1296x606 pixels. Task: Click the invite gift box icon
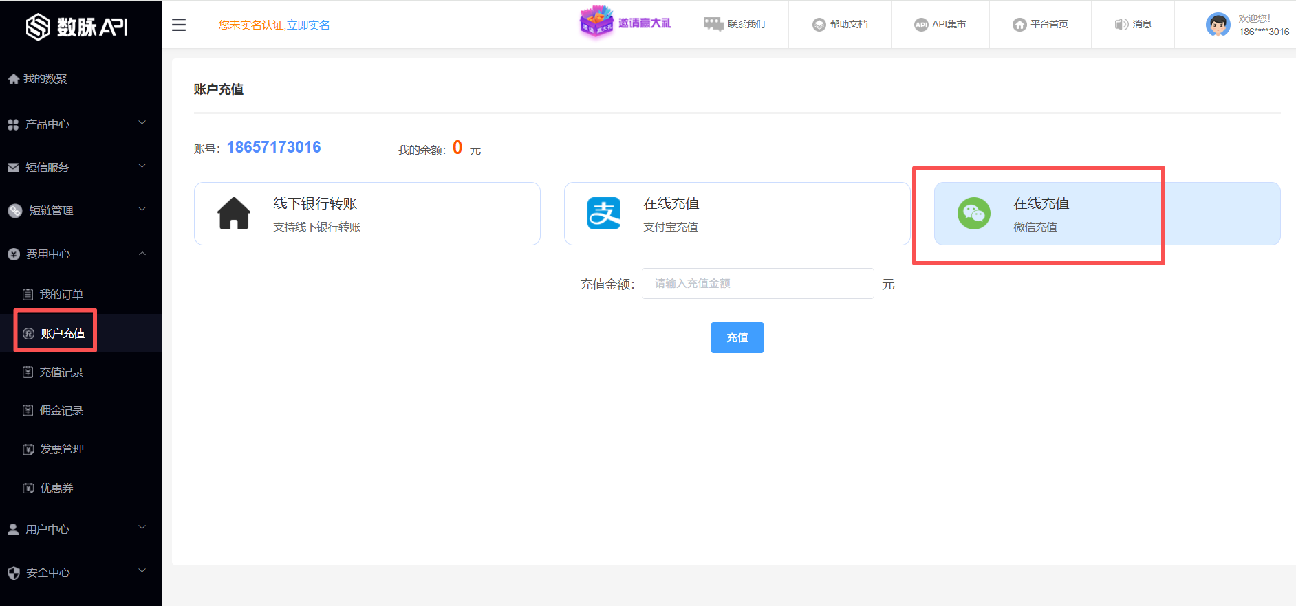tap(596, 23)
